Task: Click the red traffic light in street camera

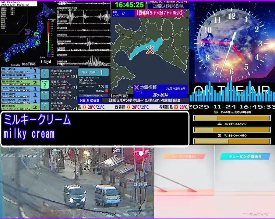Action: coord(141,153)
